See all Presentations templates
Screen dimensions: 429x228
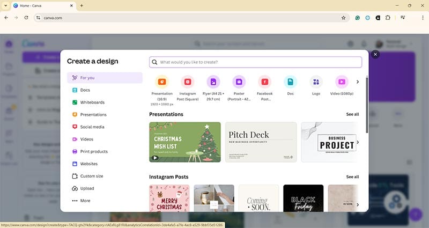352,114
